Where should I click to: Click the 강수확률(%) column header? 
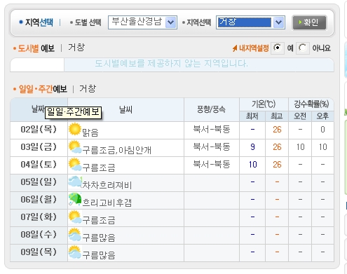pyautogui.click(x=311, y=104)
